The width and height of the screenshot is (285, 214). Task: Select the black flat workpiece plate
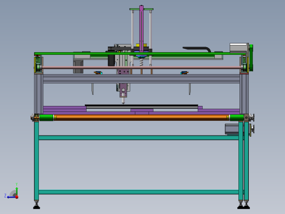point(141,105)
